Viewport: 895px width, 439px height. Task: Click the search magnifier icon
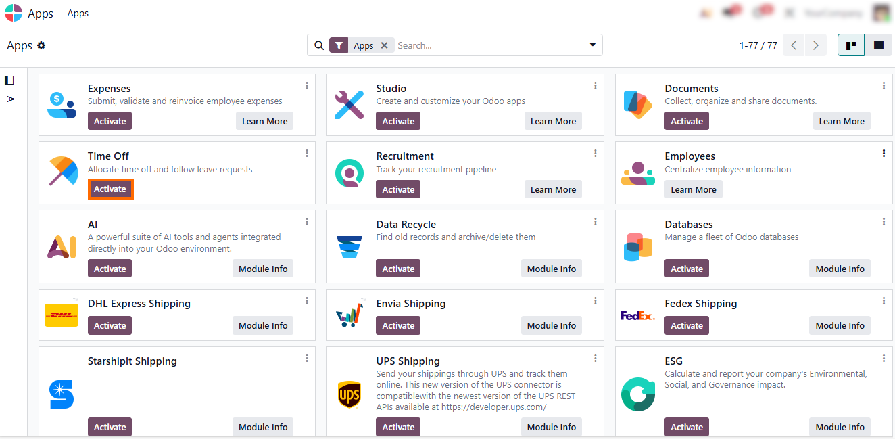(319, 45)
